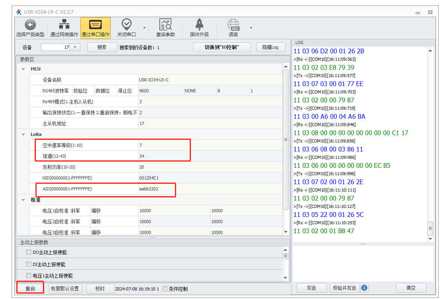
Task: Select the 通过串口操作 serial port icon
Action: 95,25
